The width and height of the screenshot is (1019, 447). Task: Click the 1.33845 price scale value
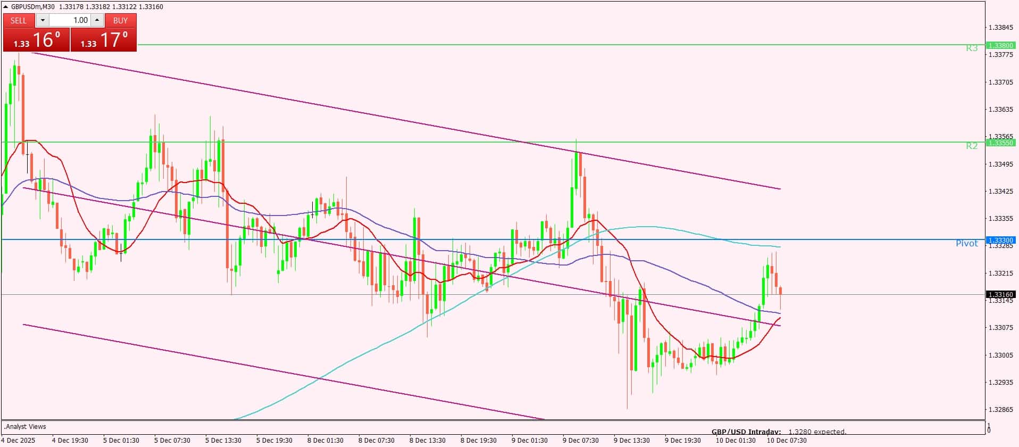point(1000,27)
